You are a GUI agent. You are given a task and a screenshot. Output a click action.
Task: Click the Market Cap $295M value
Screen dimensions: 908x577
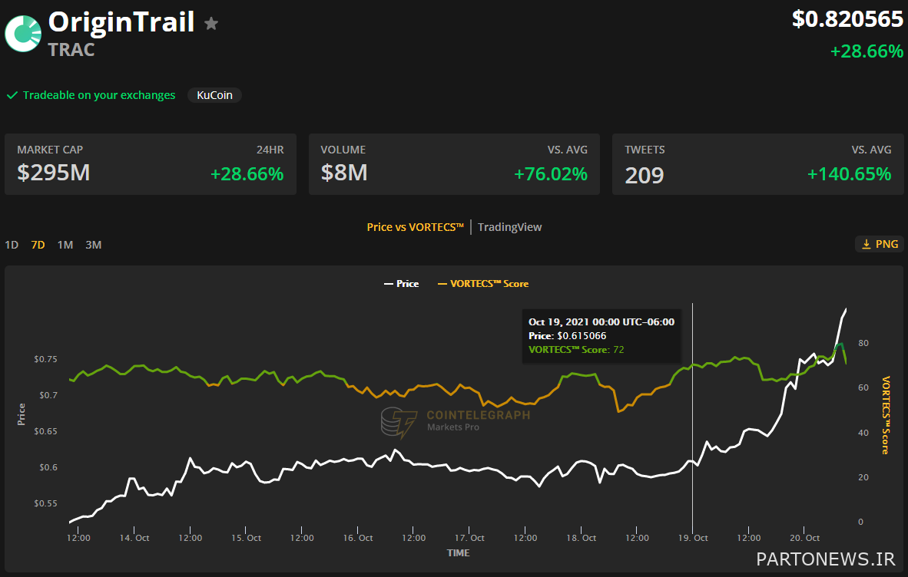point(53,173)
